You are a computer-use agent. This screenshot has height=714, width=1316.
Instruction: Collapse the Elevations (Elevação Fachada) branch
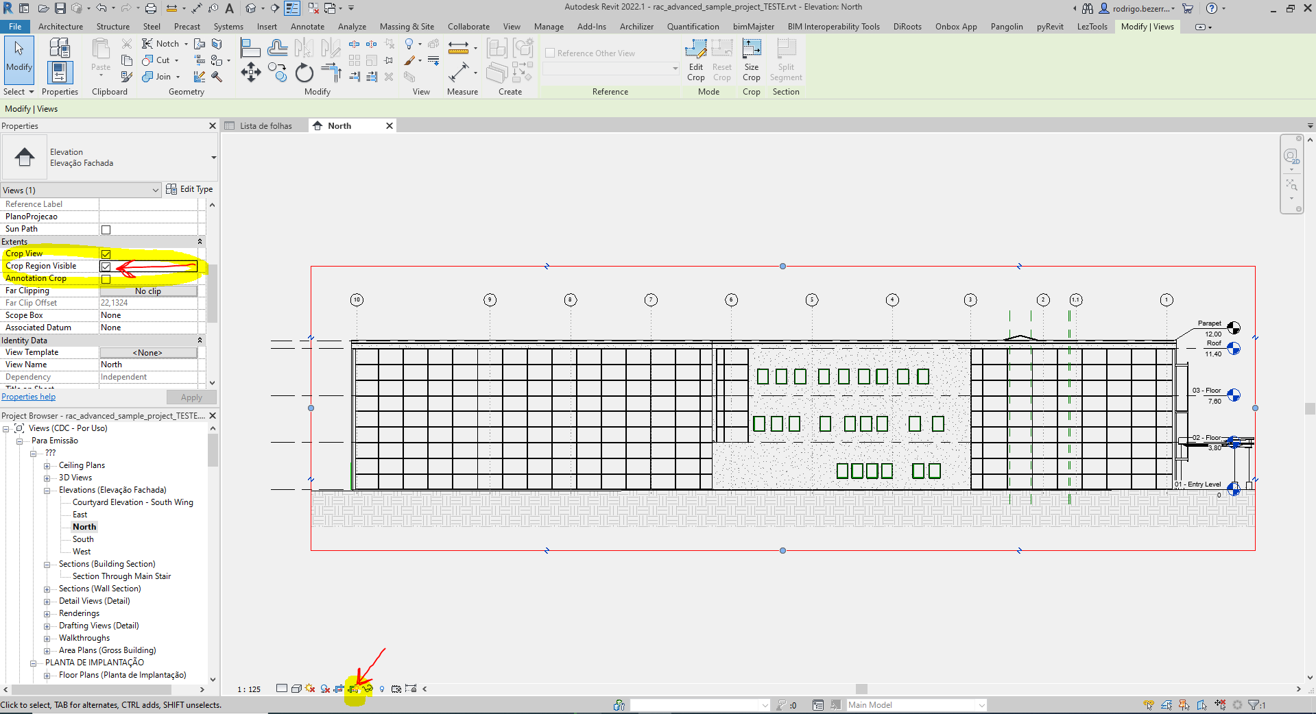(x=46, y=490)
